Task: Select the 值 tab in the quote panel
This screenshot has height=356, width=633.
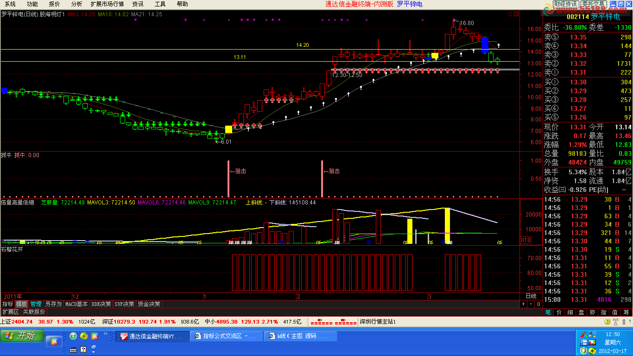Action: tap(615, 312)
